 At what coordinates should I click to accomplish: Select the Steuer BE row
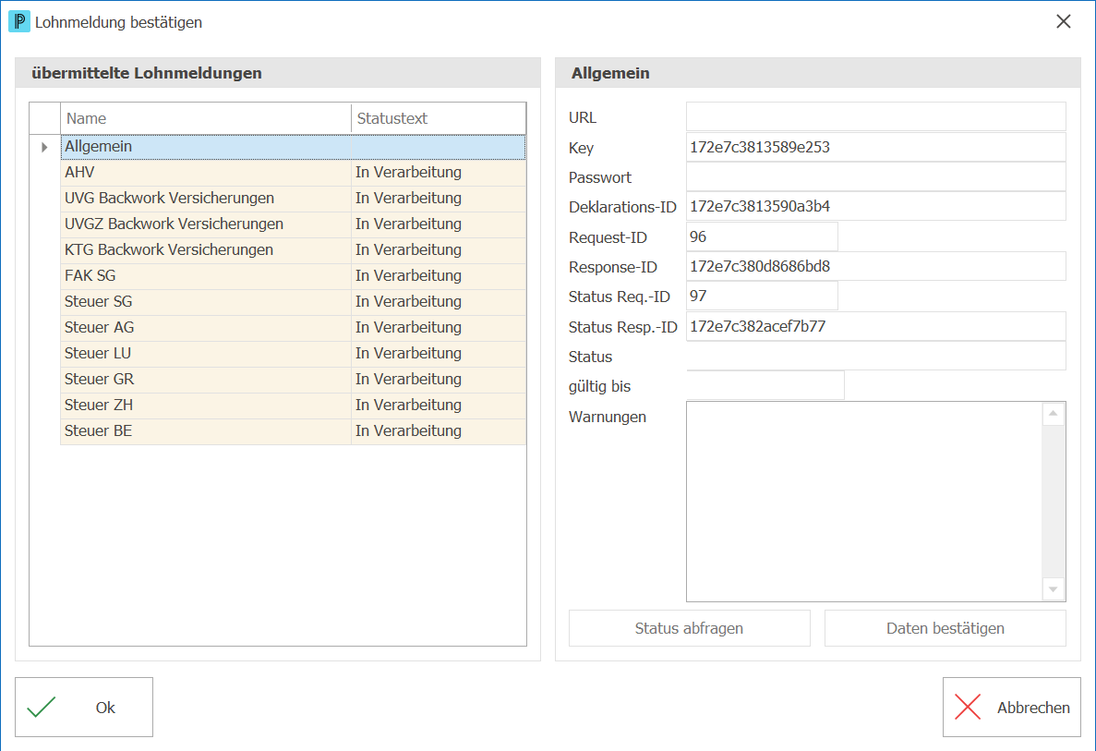click(x=293, y=431)
